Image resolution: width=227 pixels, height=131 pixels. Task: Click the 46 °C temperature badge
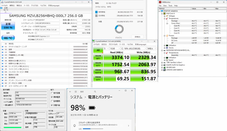click(8, 38)
